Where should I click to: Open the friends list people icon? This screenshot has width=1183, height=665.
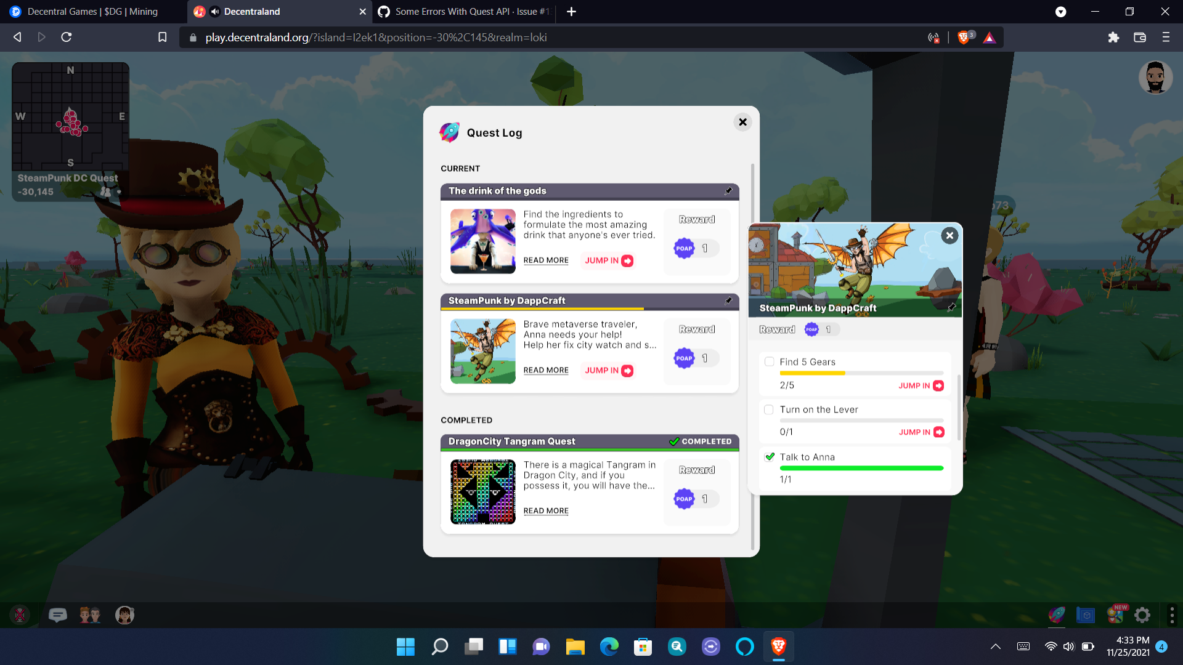89,615
